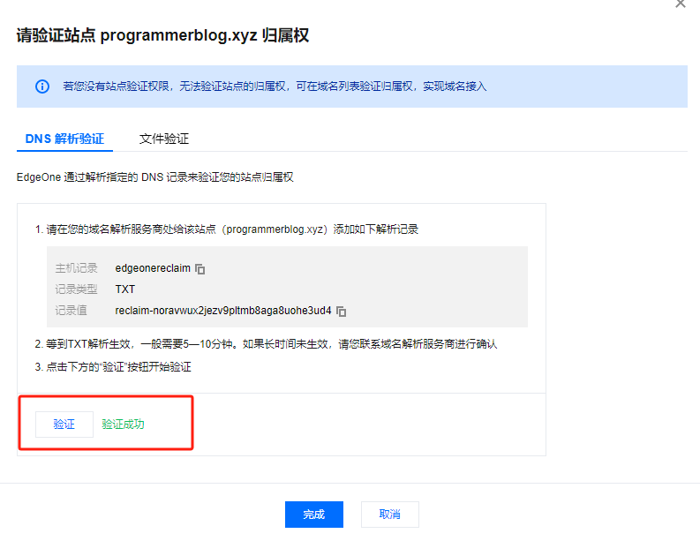Close the verification dialog
The height and width of the screenshot is (541, 700).
point(681,4)
